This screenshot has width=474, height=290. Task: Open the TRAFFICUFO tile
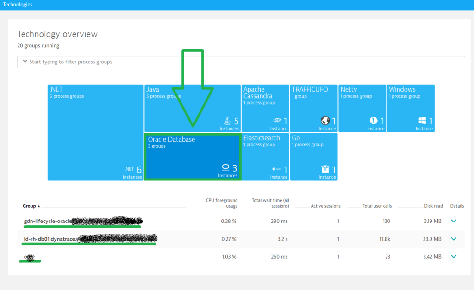[314, 108]
